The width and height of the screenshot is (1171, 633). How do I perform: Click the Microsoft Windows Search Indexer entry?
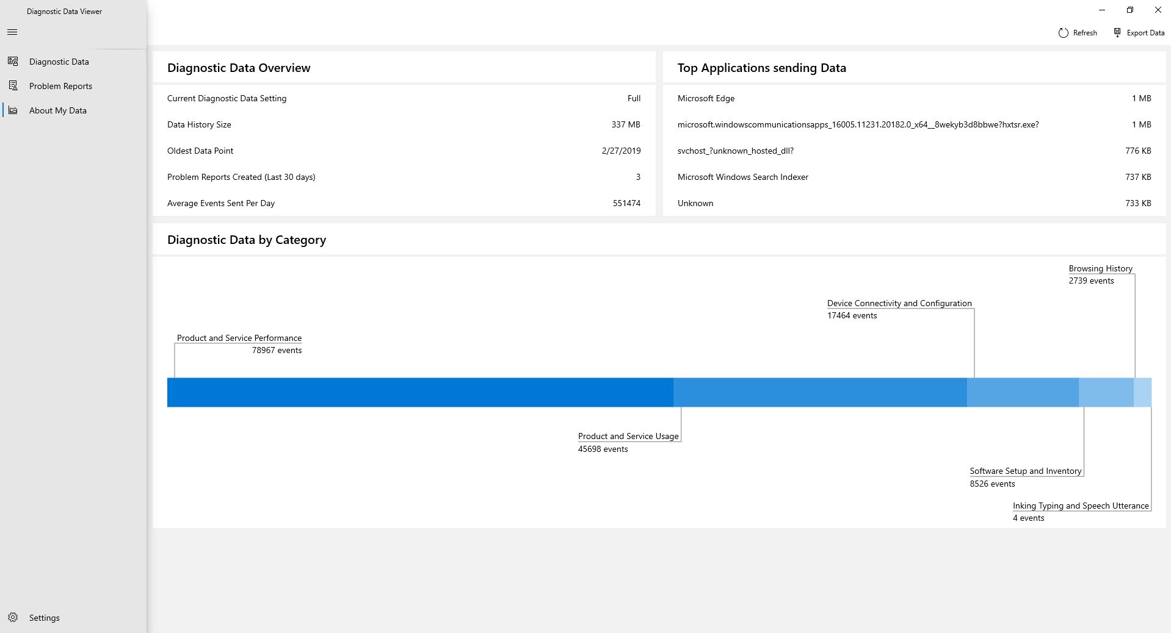(742, 177)
